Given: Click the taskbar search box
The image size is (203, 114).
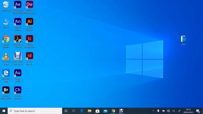Looking at the screenshot, I should point(35,111).
